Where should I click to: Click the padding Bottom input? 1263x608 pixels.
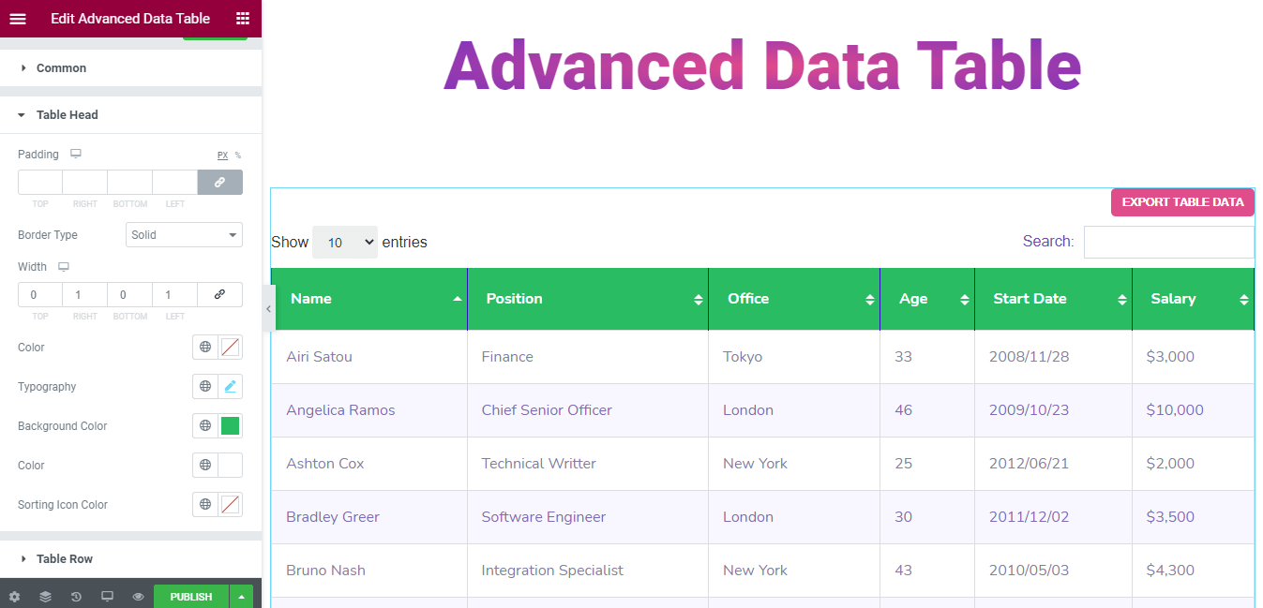point(130,182)
